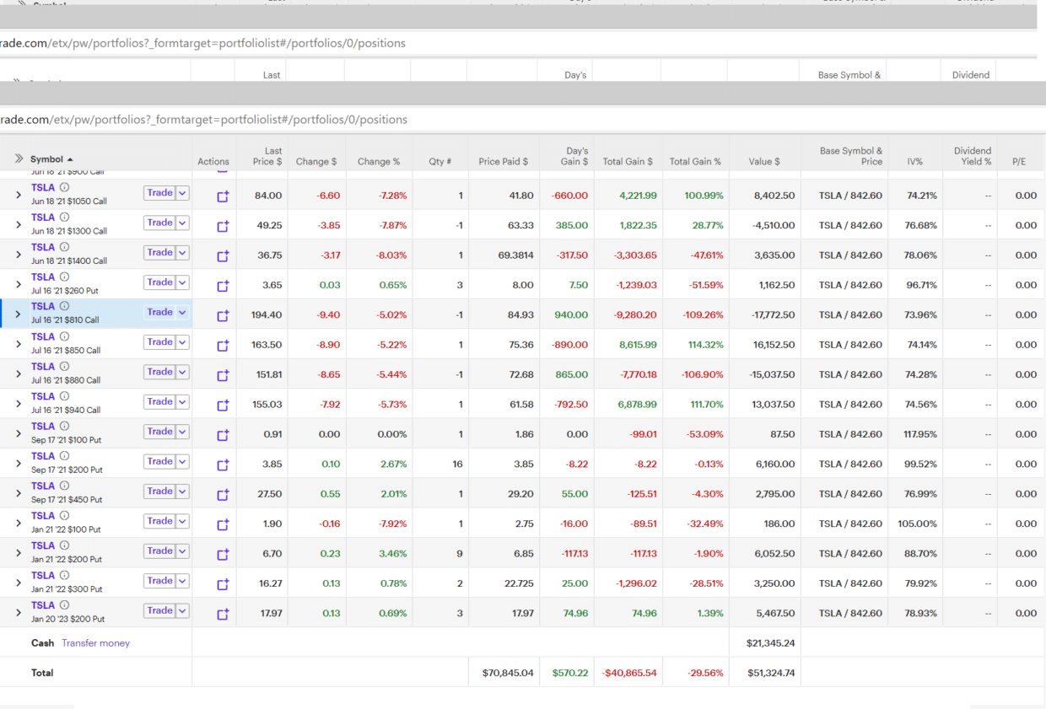
Task: Expand all rows with double chevron beside Symbol
Action: (x=19, y=158)
